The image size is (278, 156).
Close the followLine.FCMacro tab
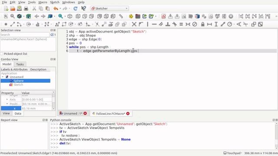point(128,114)
